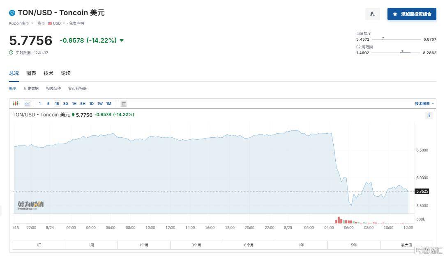Select the 15-minute interval
The image size is (445, 257).
[x=57, y=104]
